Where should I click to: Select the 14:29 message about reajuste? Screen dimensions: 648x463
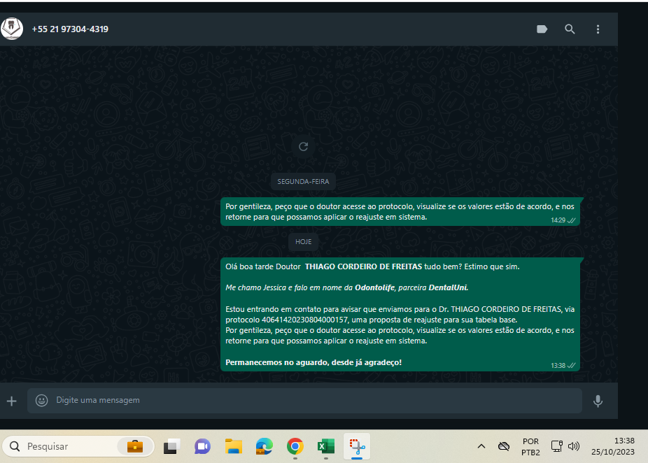(x=400, y=212)
